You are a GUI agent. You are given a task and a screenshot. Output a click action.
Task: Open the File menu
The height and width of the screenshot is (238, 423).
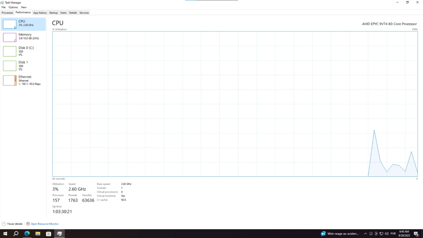click(4, 7)
